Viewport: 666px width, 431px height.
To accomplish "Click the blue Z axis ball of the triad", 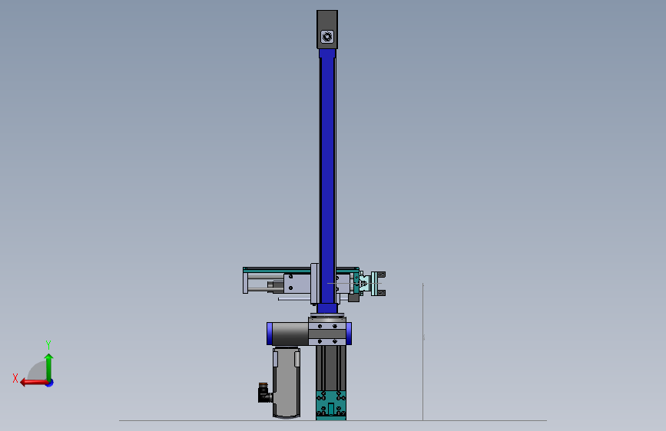I will pos(50,383).
